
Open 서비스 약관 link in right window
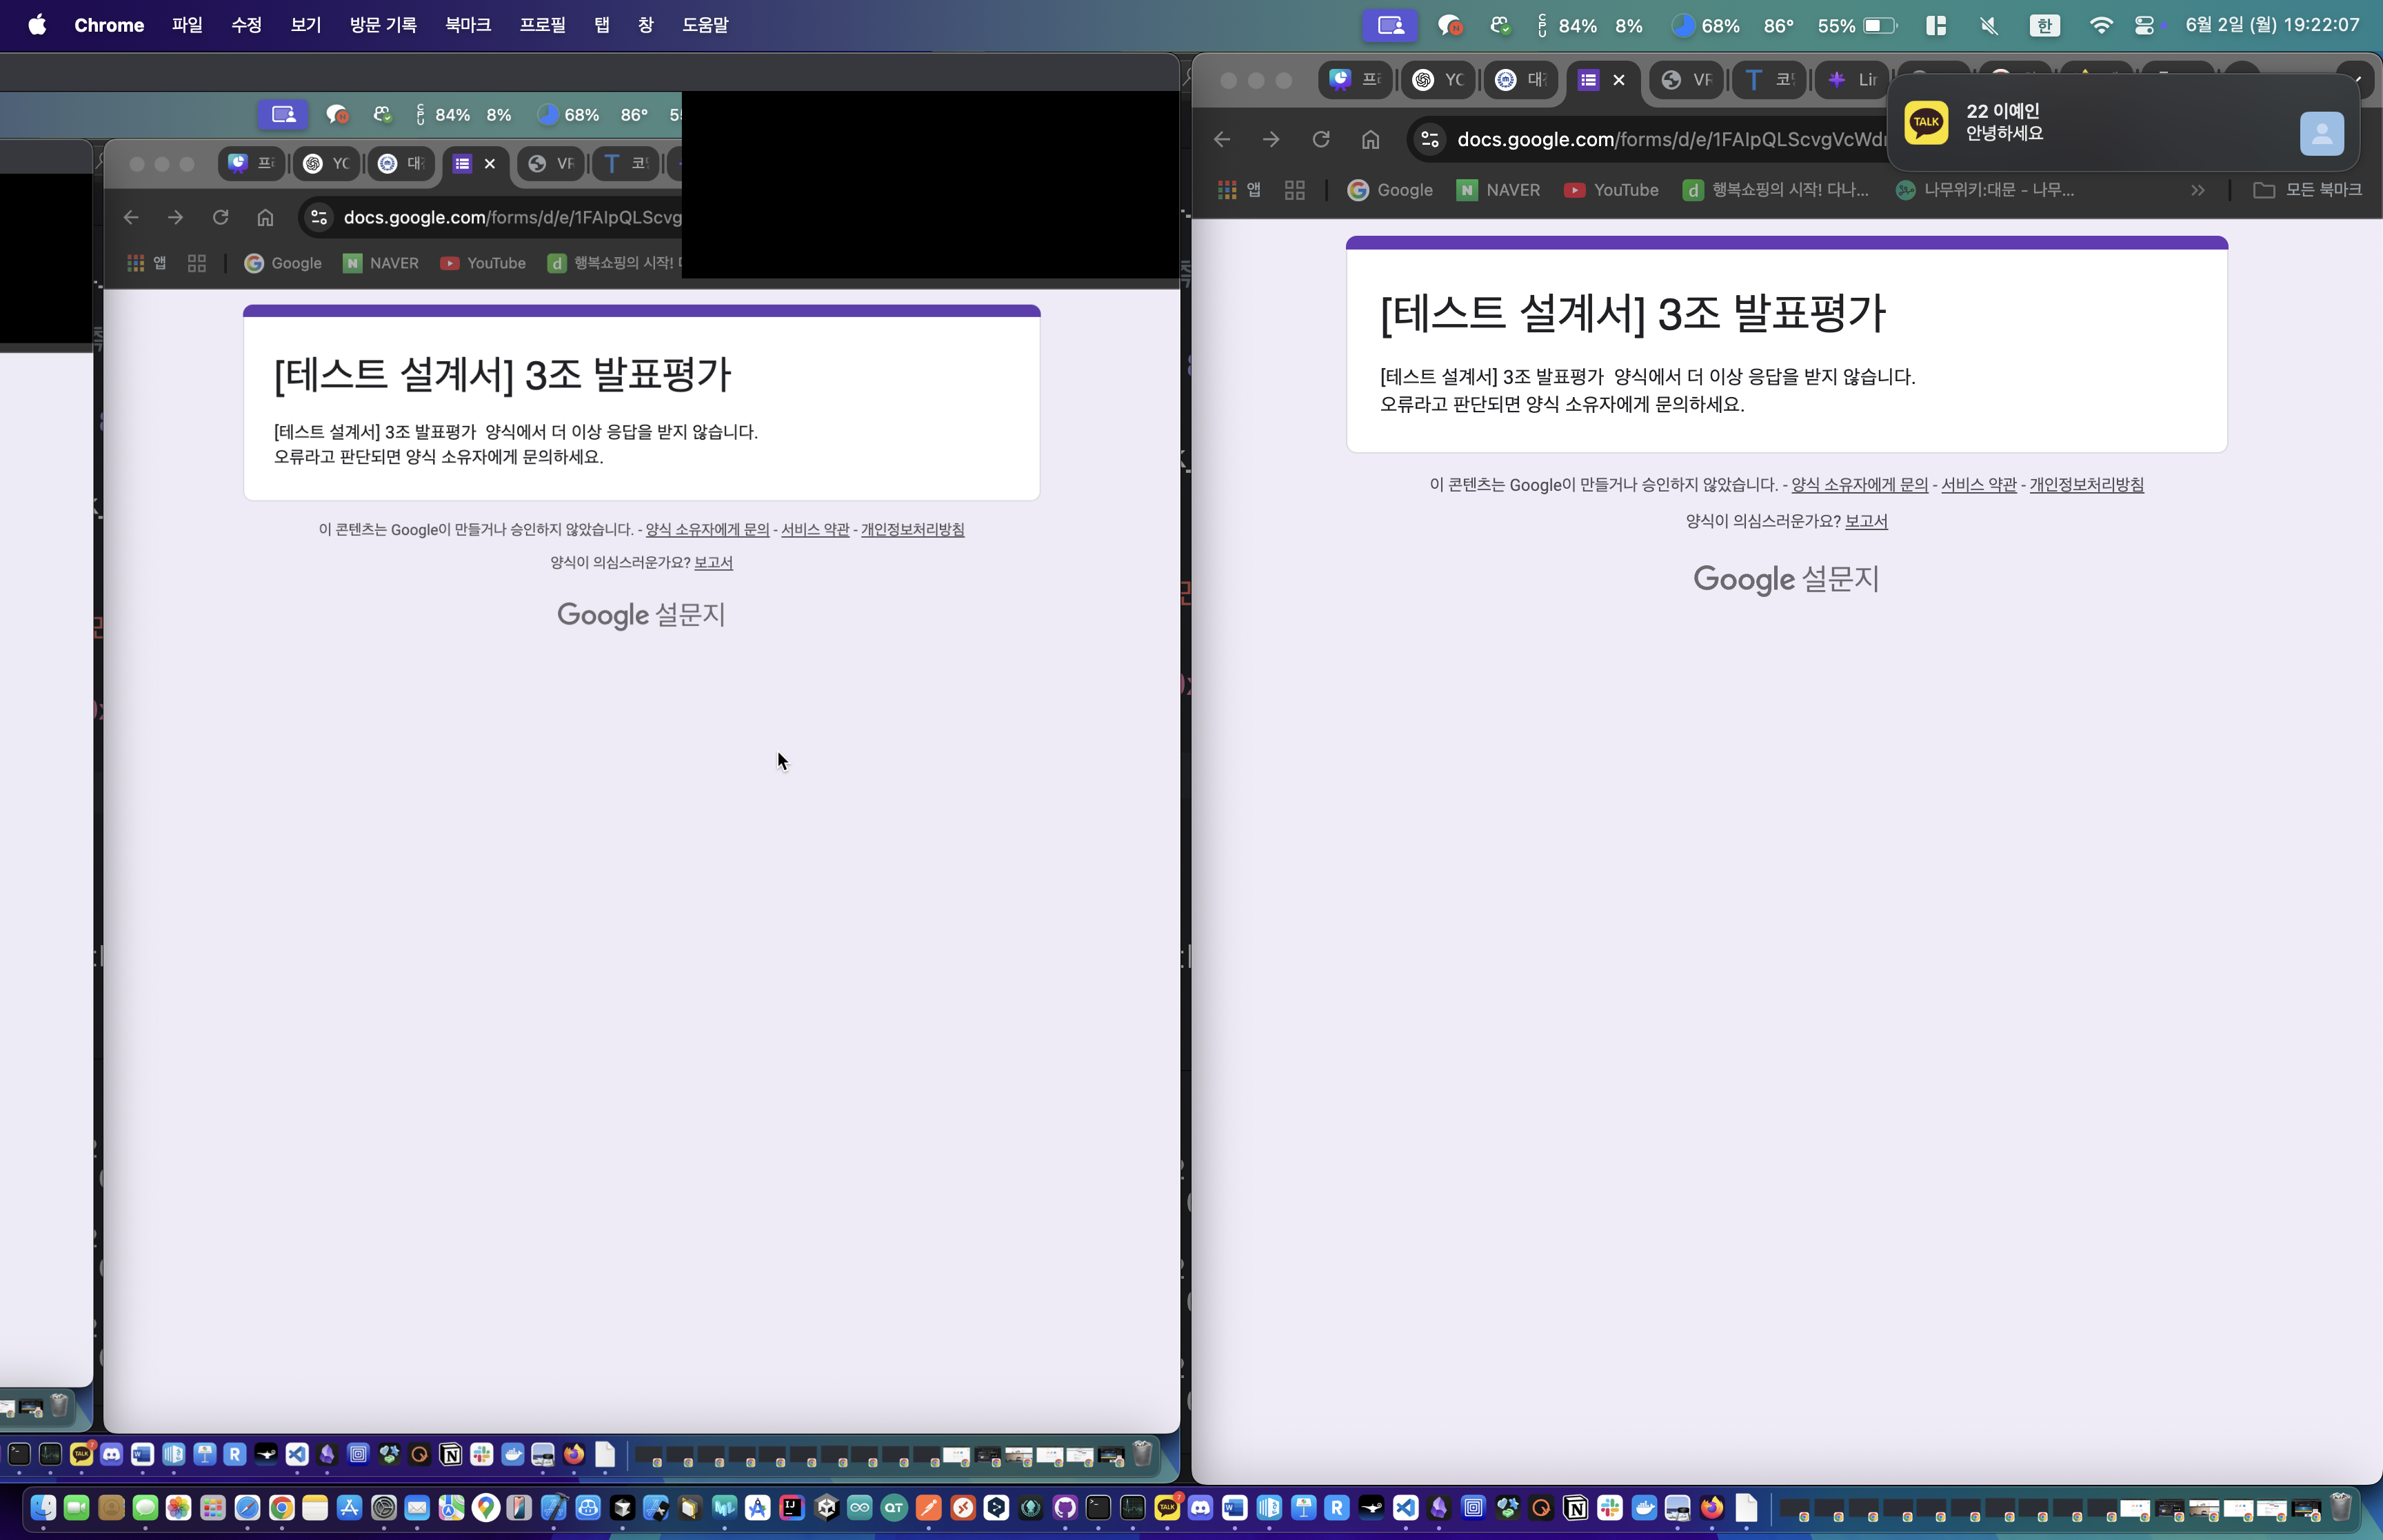coord(1978,485)
